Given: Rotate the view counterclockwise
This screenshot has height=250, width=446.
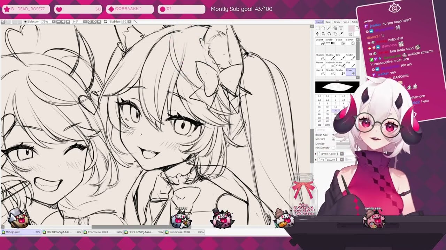Looking at the screenshot, I should pyautogui.click(x=90, y=22).
